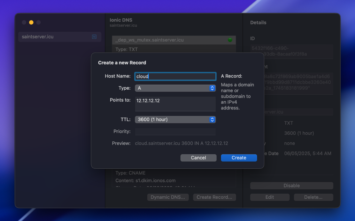The width and height of the screenshot is (355, 221).
Task: Click the Edit button in Details
Action: point(270,197)
